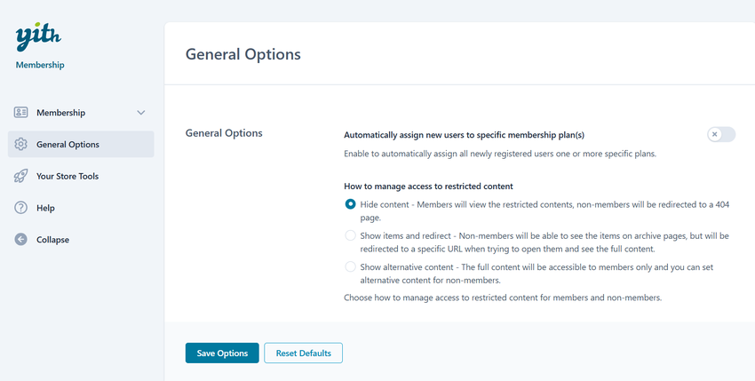Image resolution: width=755 pixels, height=381 pixels.
Task: Go to General Options text in the sidebar
Action: click(68, 145)
